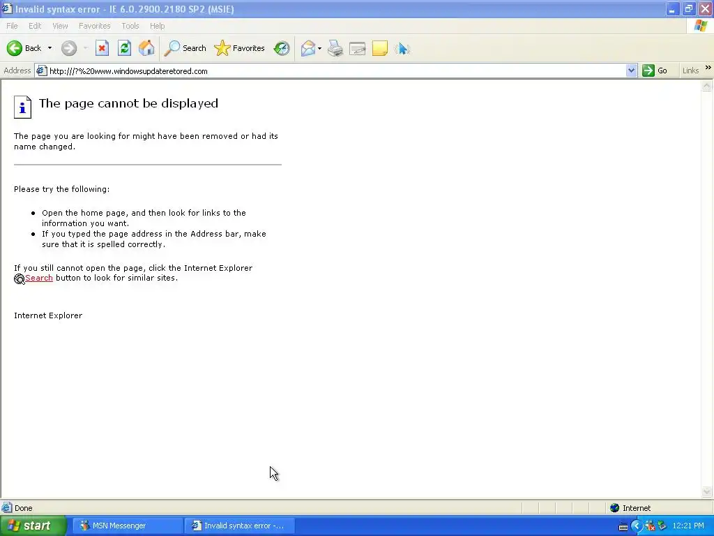The width and height of the screenshot is (714, 536).
Task: Click scrollbar up arrow
Action: click(x=707, y=86)
